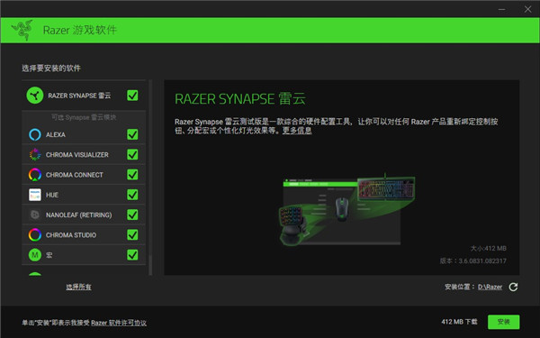Uncheck the Hue module checkbox

pos(132,195)
